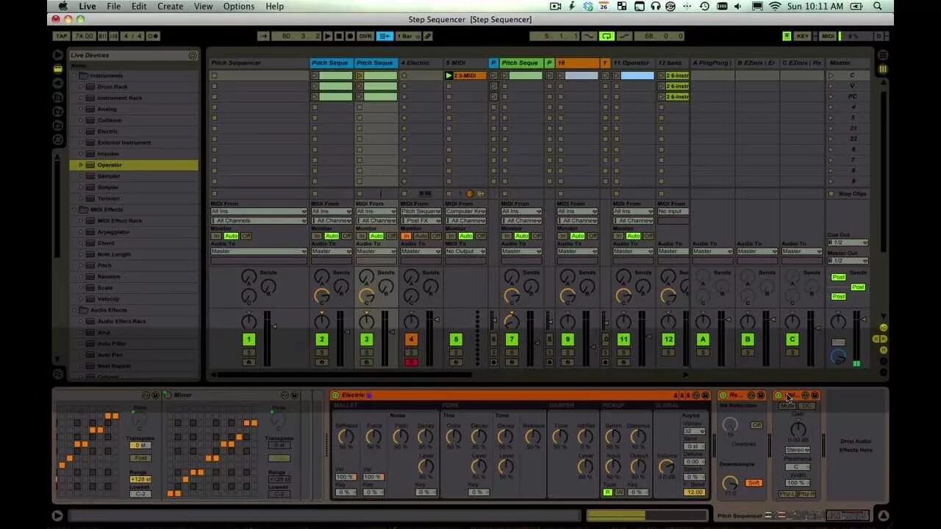Adjust track 1's pan knob

[248, 322]
